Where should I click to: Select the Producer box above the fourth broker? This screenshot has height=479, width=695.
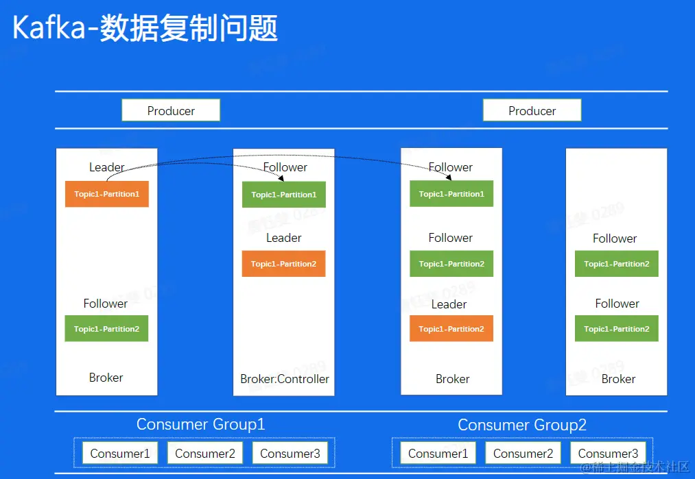532,110
